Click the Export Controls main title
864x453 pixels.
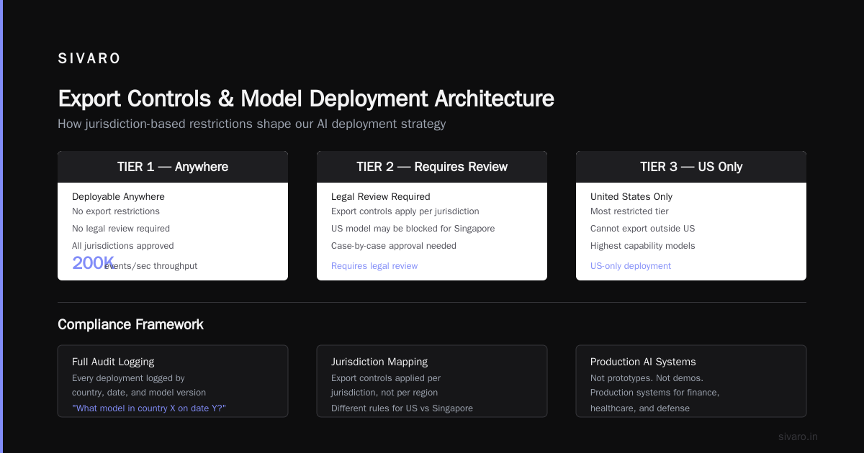click(306, 99)
